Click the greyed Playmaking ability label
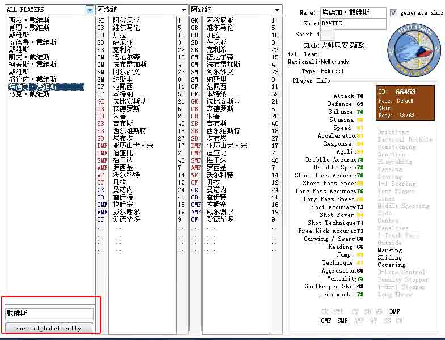Viewport: 445px width, 340px height. coord(395,162)
